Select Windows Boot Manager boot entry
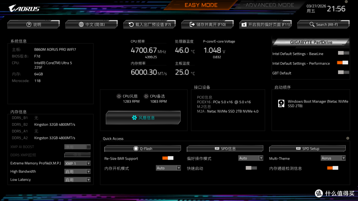 coord(313,103)
